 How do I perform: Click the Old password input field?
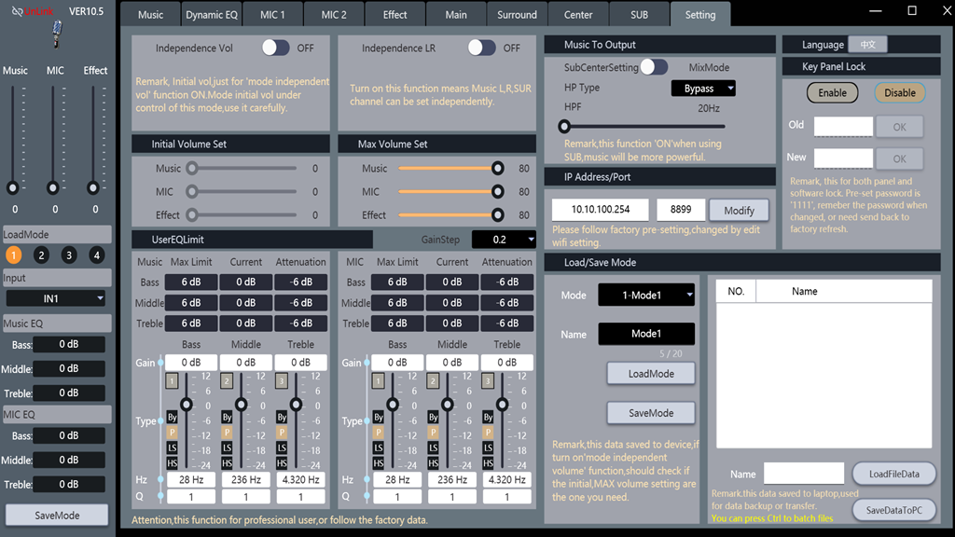click(x=843, y=126)
